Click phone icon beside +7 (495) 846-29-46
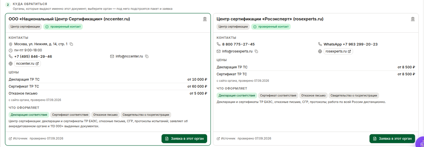This screenshot has width=424, height=147. pyautogui.click(x=11, y=56)
